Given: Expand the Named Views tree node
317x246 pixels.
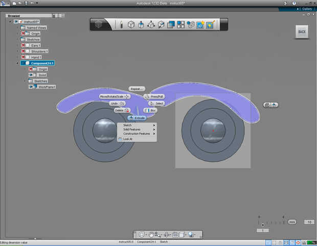Looking at the screenshot, I should point(17,28).
